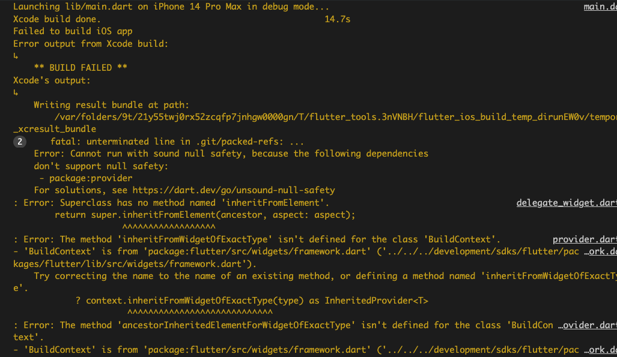Click the /var/folders result bundle path
This screenshot has width=617, height=357.
pyautogui.click(x=336, y=117)
